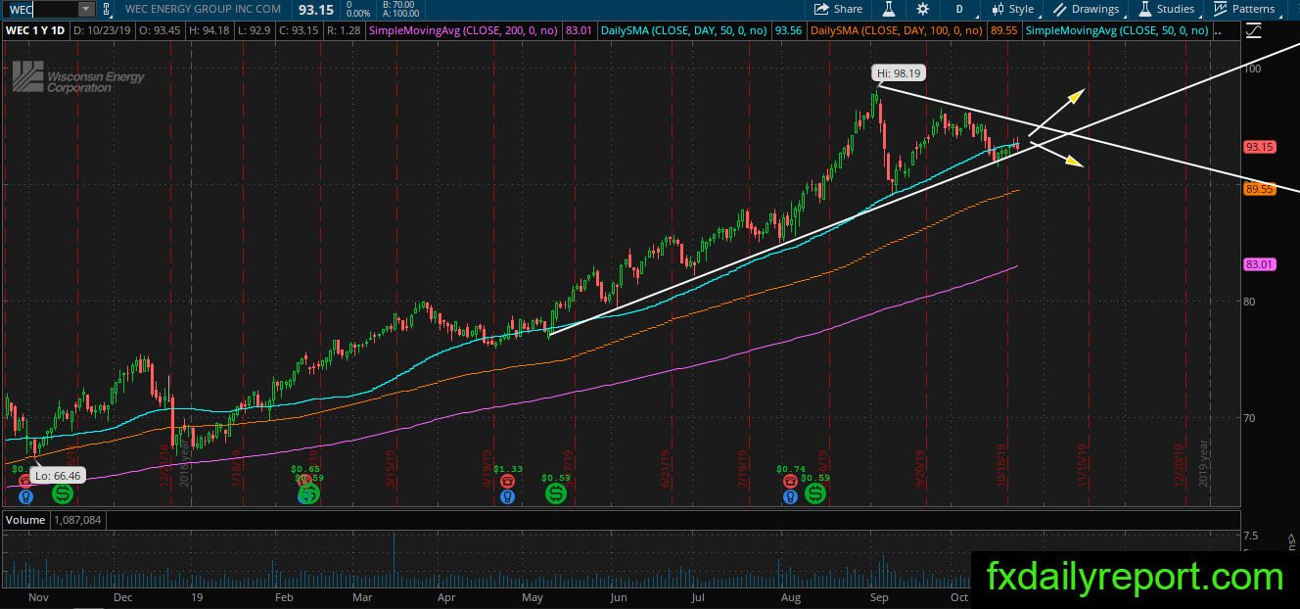
Task: Click the WEC ENERGY GROUP INC COM name
Action: coord(203,9)
